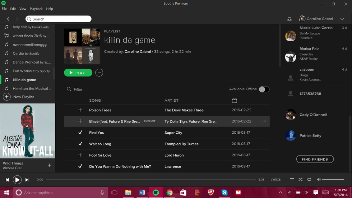Open the play queue icon

point(292,179)
